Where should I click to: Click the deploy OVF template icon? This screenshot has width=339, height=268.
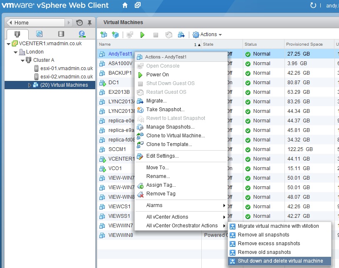(x=116, y=34)
